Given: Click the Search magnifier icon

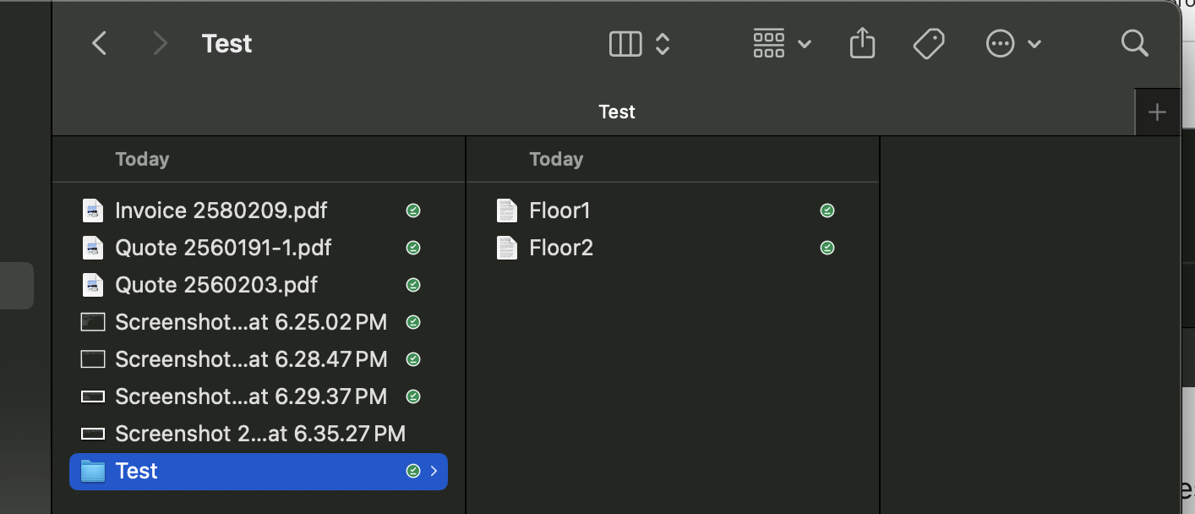Looking at the screenshot, I should click(1134, 43).
